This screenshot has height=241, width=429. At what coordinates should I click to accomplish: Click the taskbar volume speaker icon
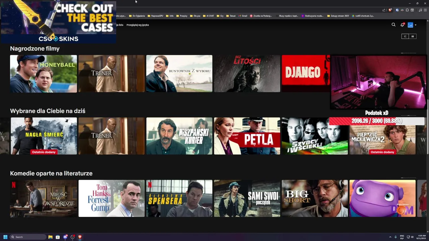point(412,237)
